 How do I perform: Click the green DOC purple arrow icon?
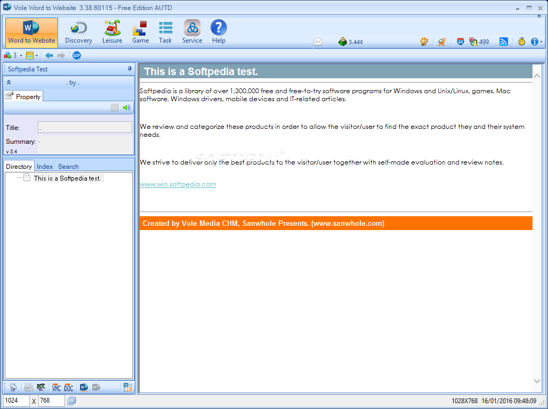(41, 387)
